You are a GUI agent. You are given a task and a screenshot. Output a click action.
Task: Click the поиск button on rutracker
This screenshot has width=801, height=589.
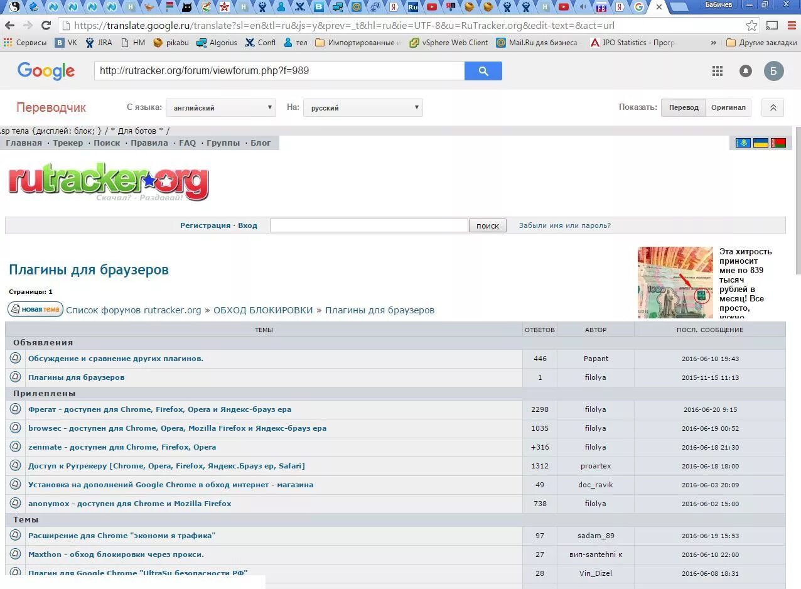488,225
